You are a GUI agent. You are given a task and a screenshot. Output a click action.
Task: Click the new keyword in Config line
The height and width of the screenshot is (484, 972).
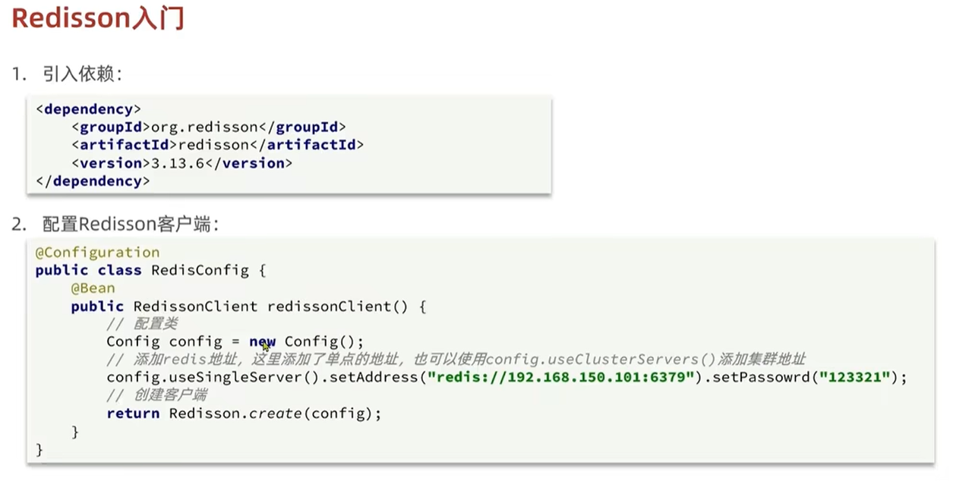click(x=262, y=341)
